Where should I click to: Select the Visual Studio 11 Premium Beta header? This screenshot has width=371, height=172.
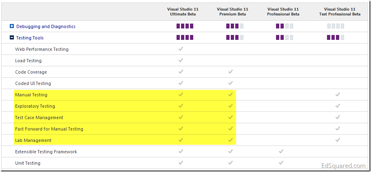coord(232,11)
